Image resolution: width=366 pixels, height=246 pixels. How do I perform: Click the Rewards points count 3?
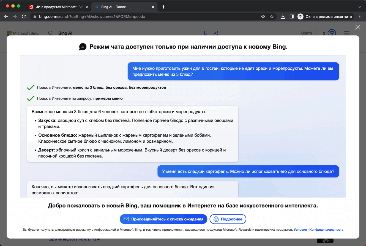click(x=324, y=33)
